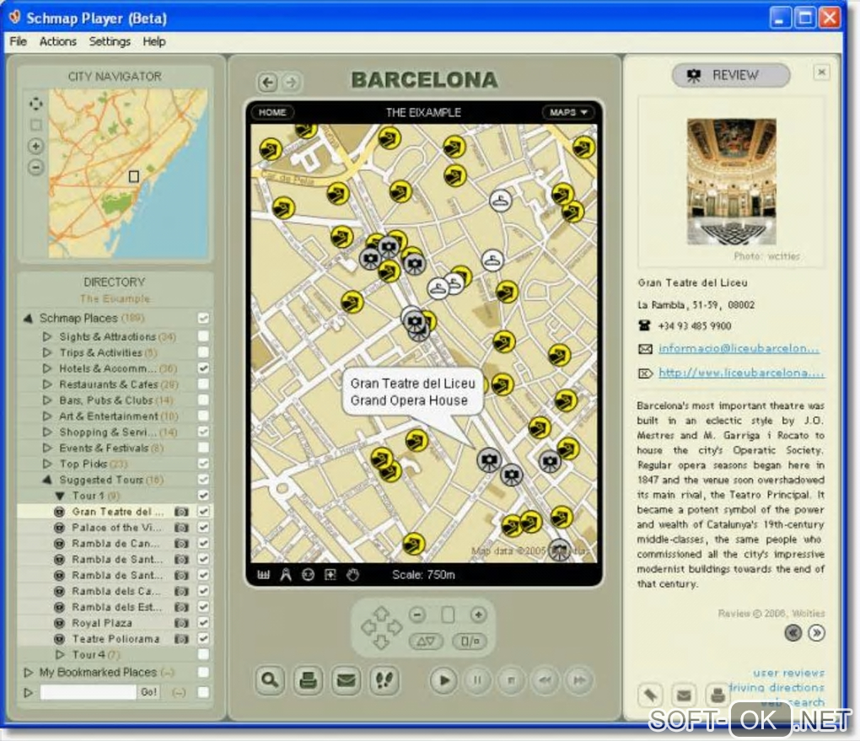Toggle the Top Picks checkbox
This screenshot has width=860, height=741.
tap(203, 464)
